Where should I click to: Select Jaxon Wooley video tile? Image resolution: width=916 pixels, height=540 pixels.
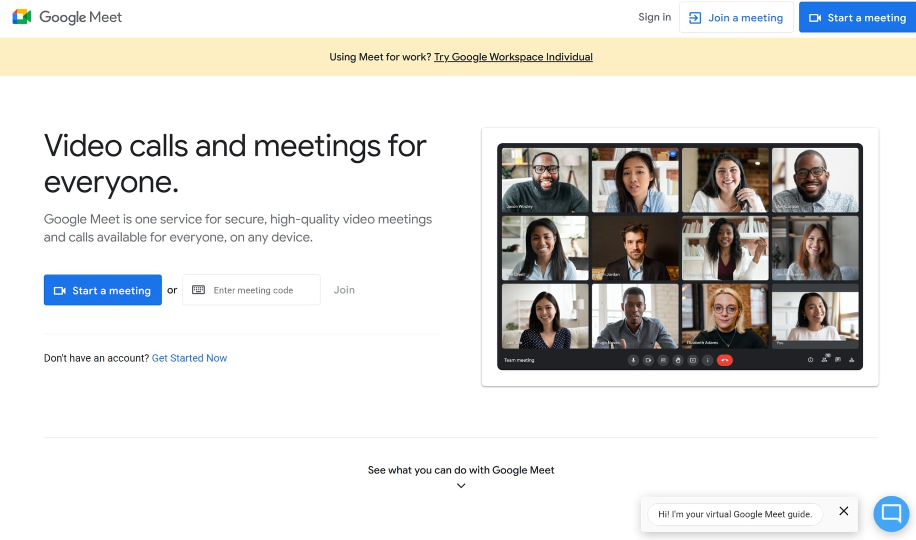(545, 180)
